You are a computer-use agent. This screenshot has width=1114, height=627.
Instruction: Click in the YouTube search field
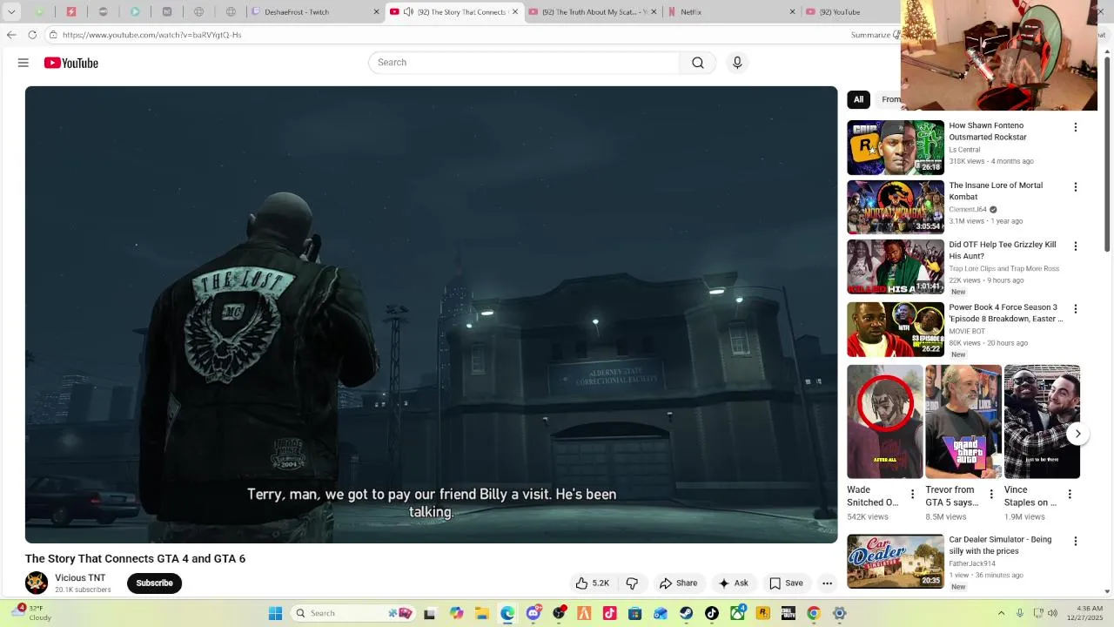point(524,63)
